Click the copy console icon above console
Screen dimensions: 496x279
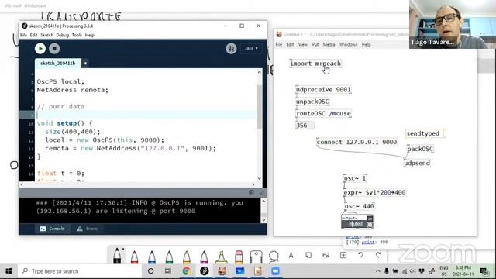[251, 193]
